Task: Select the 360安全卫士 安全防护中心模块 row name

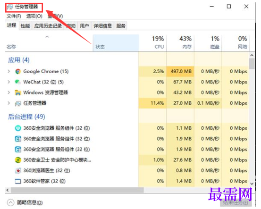Action: [57, 160]
